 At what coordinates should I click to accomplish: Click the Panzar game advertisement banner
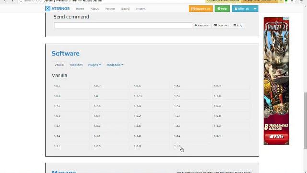click(276, 81)
